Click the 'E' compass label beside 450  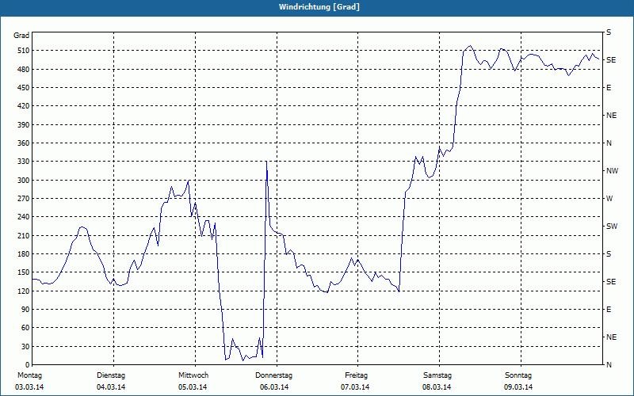pos(609,88)
